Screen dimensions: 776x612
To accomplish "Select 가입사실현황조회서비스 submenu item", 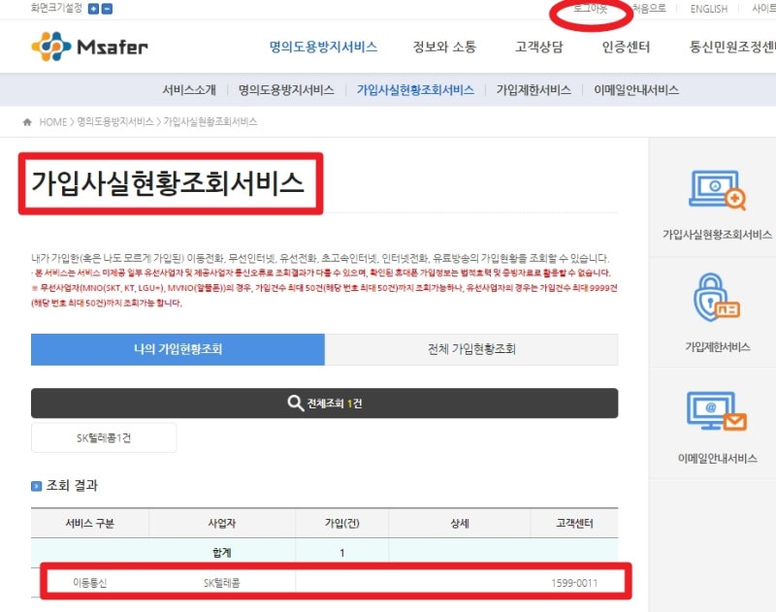I will [415, 90].
